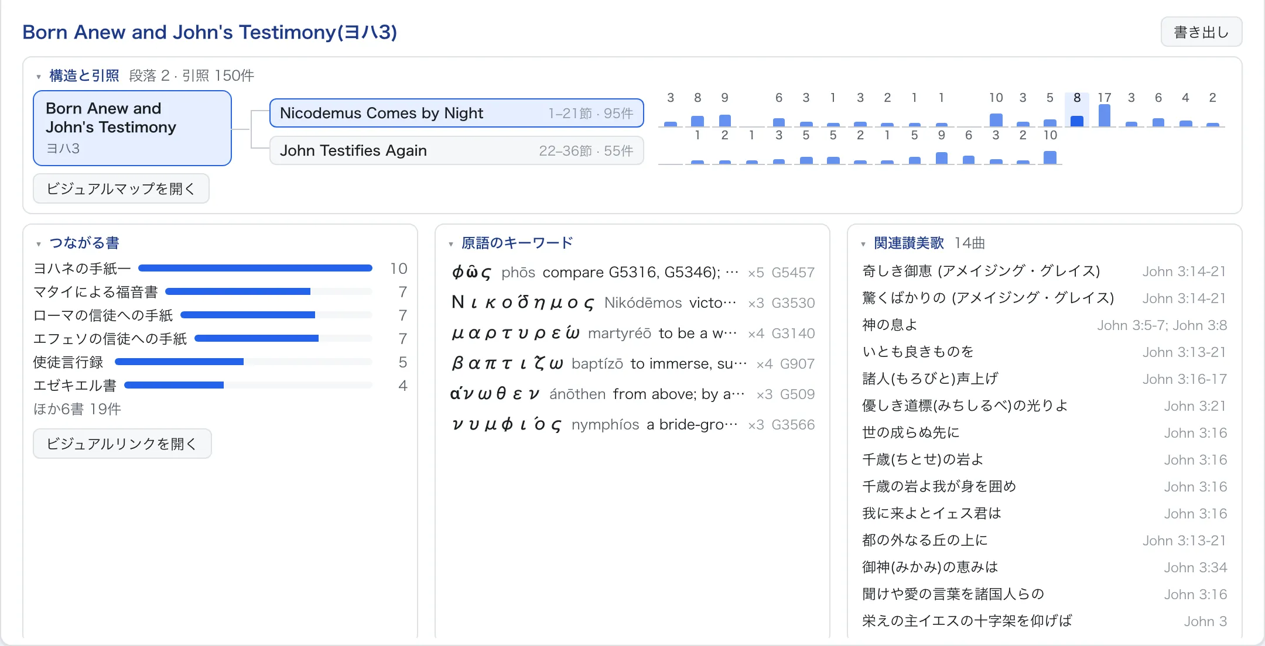Open hymn 御神(みかみ)の恵みは
The height and width of the screenshot is (646, 1265).
pyautogui.click(x=1044, y=567)
